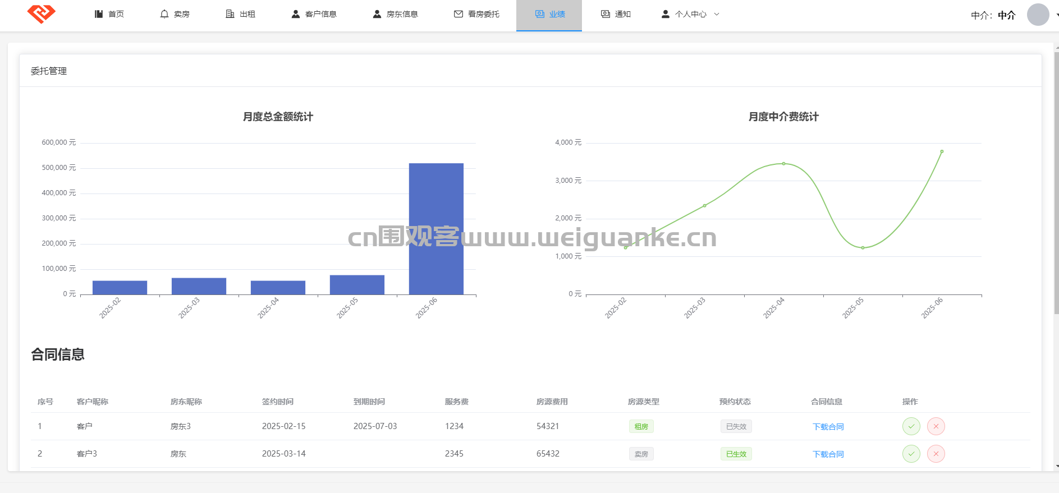Approve contract row 2 with the green check
1059x493 pixels.
pos(911,454)
